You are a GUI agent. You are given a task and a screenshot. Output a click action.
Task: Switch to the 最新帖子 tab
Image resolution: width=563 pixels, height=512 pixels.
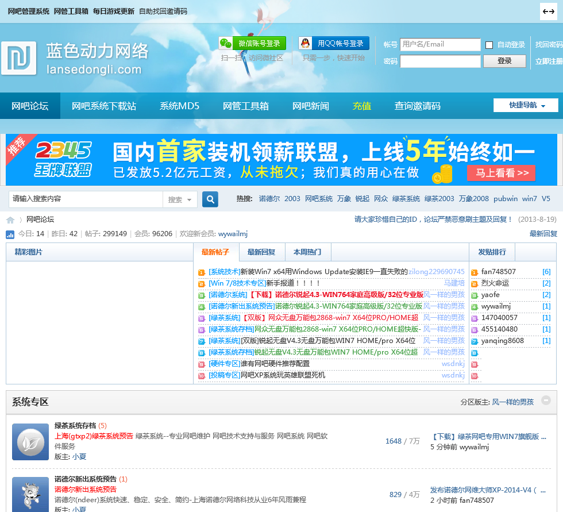pyautogui.click(x=215, y=252)
